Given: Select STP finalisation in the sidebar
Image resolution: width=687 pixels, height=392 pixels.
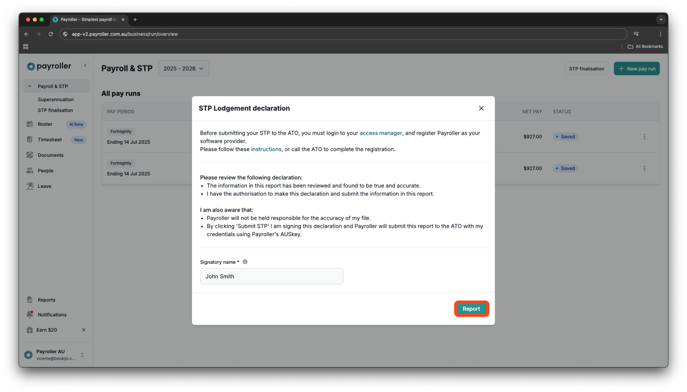Looking at the screenshot, I should (55, 110).
